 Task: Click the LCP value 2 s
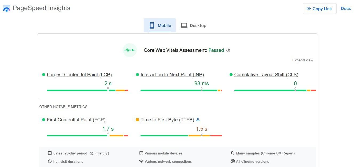(108, 84)
